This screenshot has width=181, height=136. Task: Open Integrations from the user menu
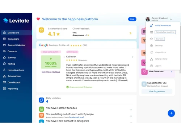[160, 52]
